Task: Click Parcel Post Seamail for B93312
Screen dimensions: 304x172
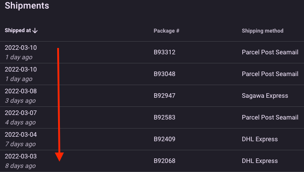Action: [270, 52]
